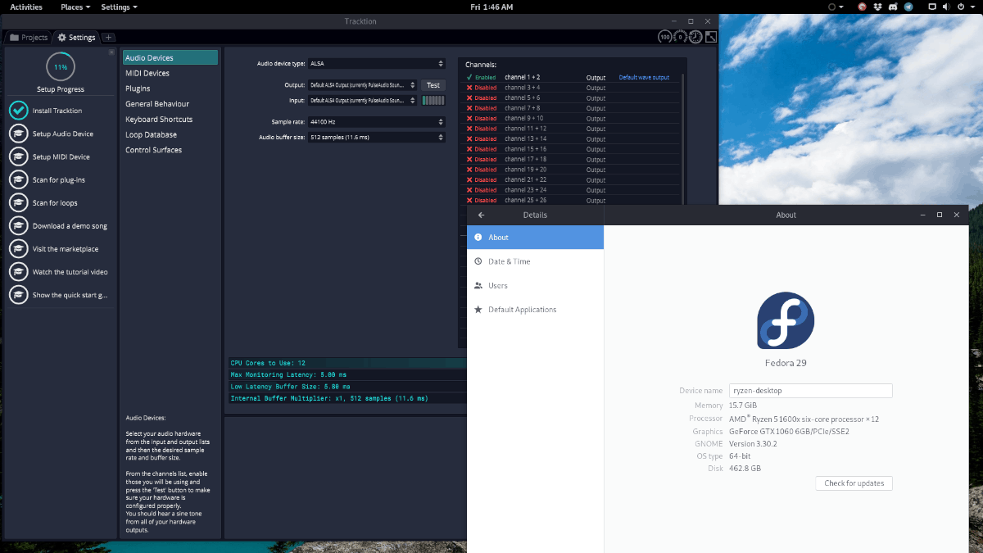
Task: Open the Places menu in top bar
Action: (x=75, y=7)
